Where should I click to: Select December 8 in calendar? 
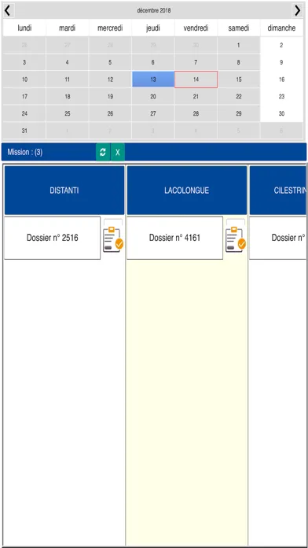coord(239,62)
